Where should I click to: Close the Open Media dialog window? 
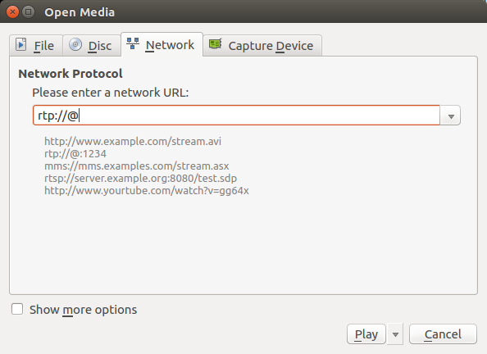point(12,12)
